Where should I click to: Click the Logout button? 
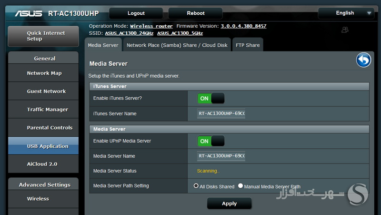point(136,13)
